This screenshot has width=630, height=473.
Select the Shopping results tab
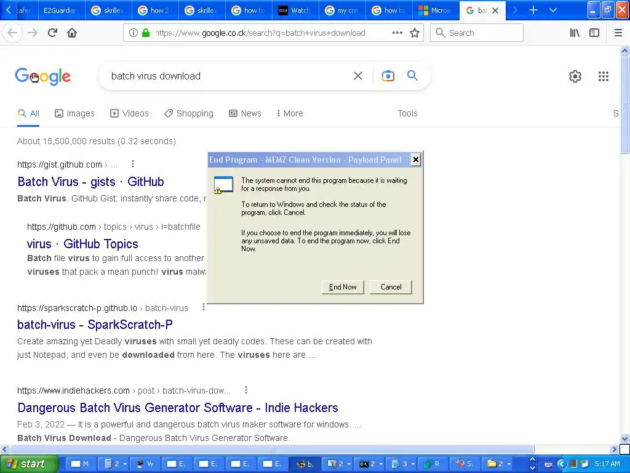click(189, 113)
